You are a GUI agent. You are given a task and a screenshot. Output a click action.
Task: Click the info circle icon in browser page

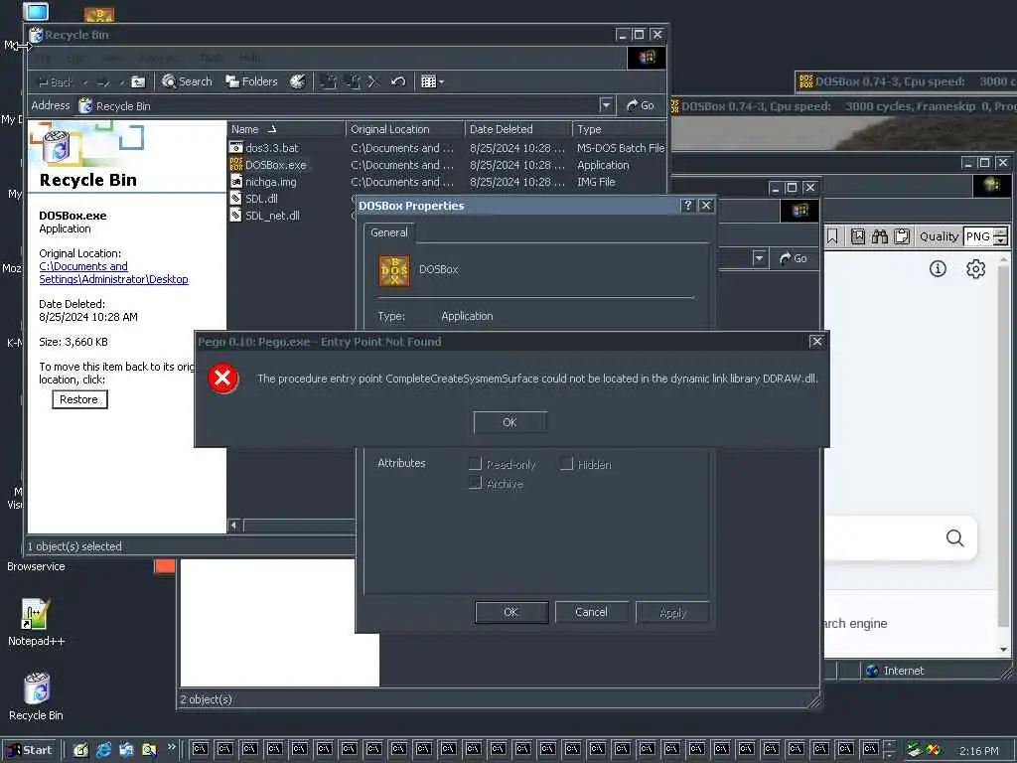(x=938, y=268)
